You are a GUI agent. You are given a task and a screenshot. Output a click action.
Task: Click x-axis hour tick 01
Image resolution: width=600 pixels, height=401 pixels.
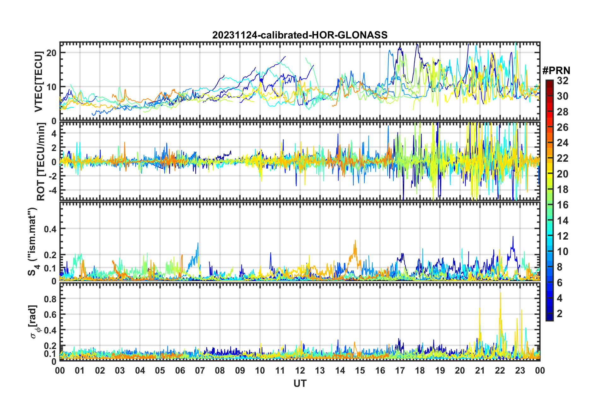(x=80, y=370)
